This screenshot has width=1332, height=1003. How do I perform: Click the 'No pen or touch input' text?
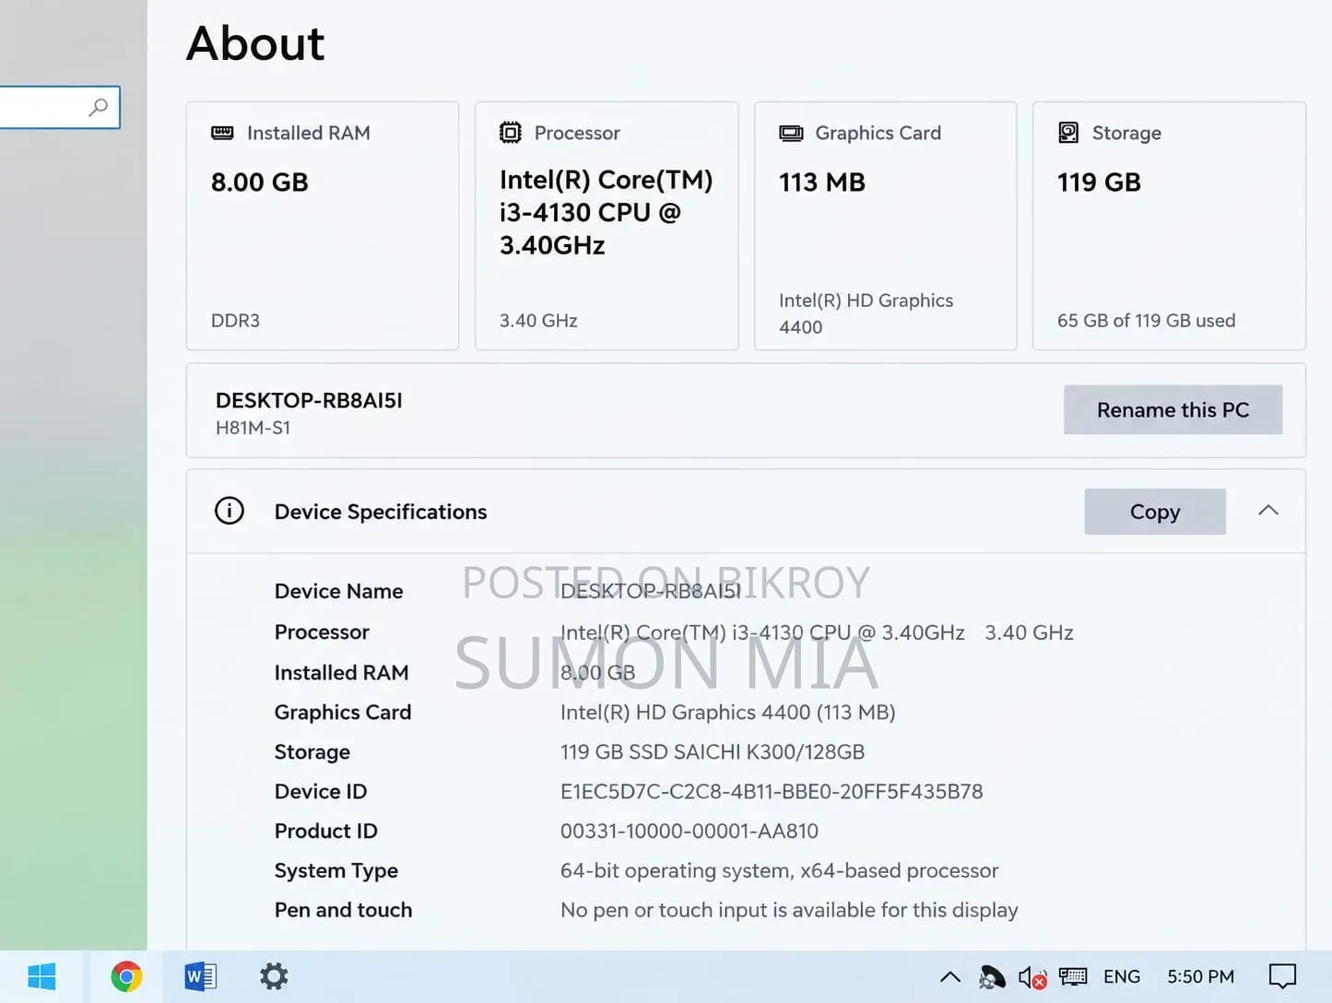tap(789, 911)
